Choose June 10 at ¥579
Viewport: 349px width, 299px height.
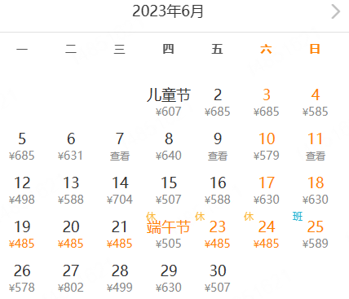tap(267, 147)
